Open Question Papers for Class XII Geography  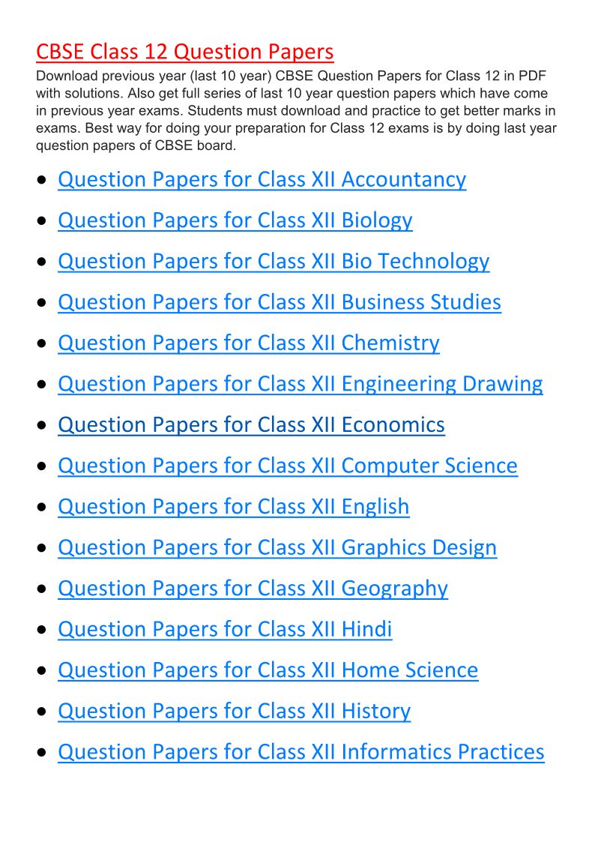click(x=253, y=589)
